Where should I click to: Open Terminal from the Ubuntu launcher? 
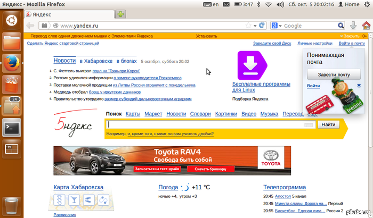tap(11, 127)
